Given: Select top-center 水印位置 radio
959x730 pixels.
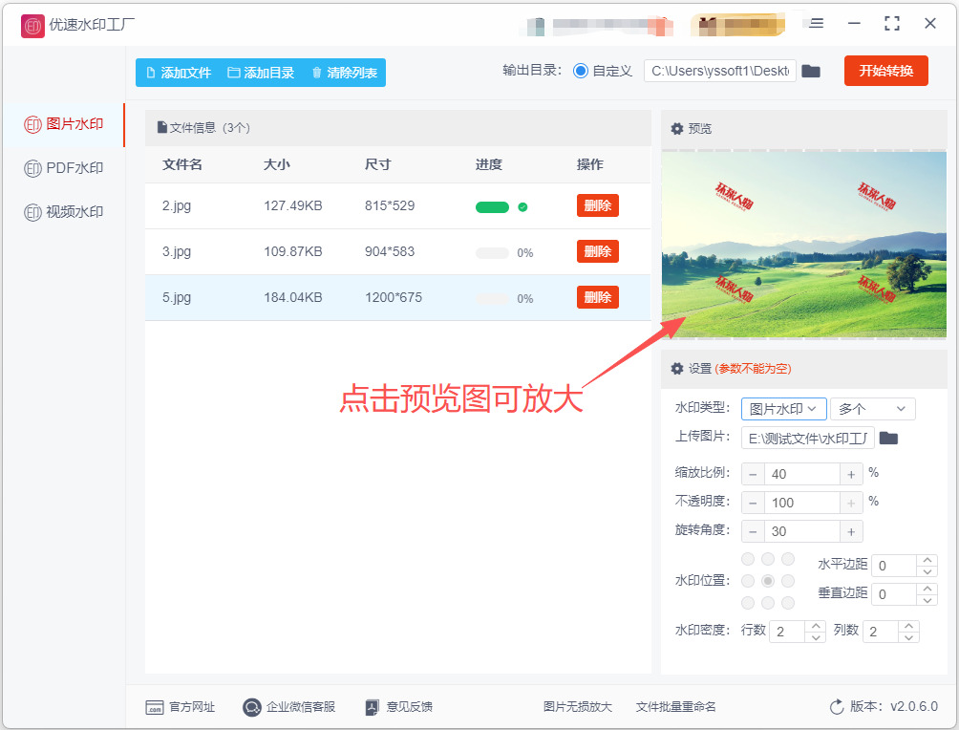Looking at the screenshot, I should (x=768, y=559).
